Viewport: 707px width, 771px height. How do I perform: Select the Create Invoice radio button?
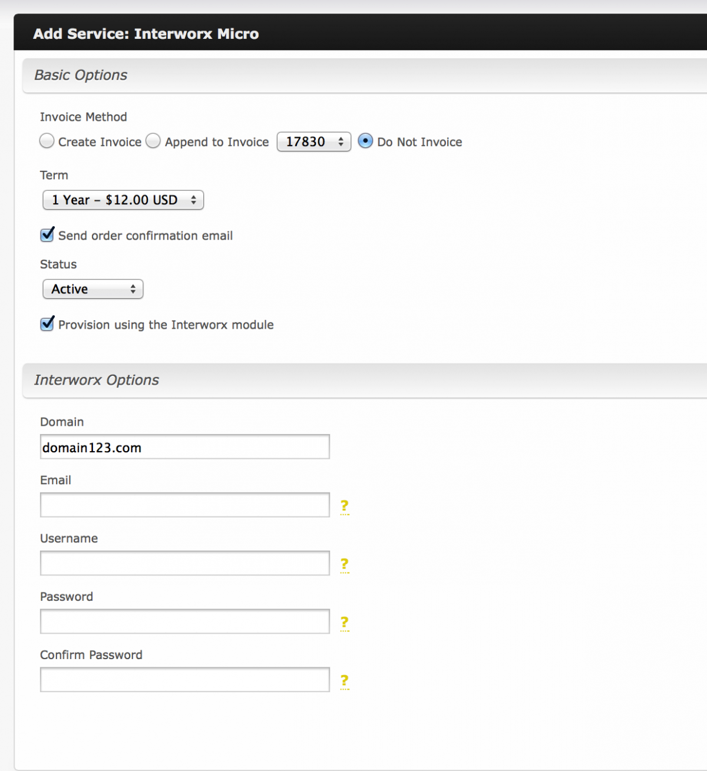(47, 141)
